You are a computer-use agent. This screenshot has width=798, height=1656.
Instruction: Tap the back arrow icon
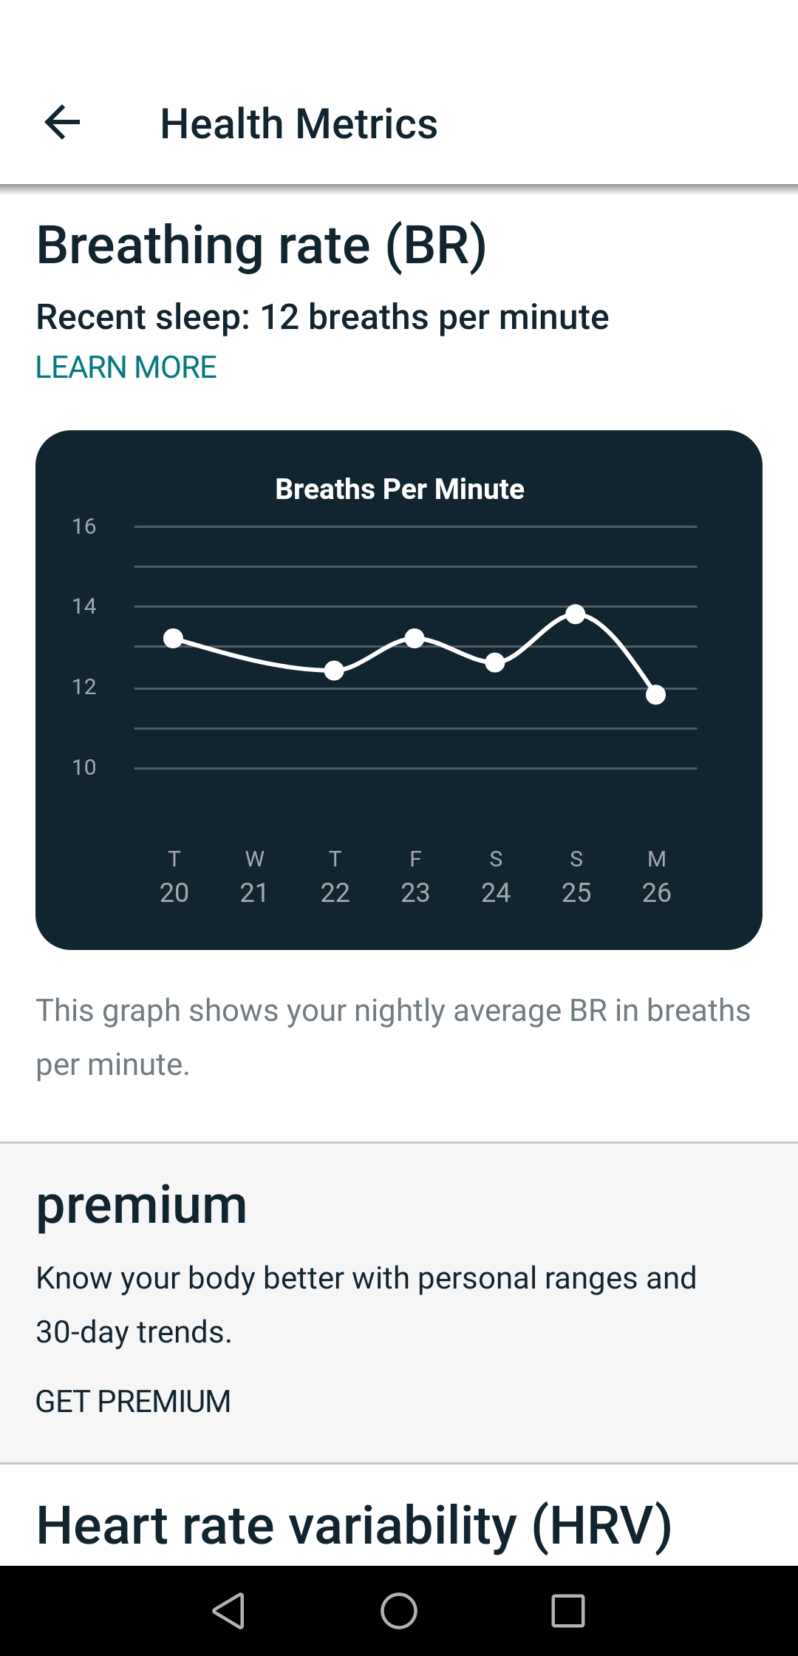click(62, 122)
